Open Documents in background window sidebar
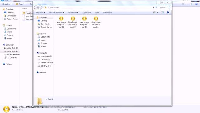Image resolution: width=200 pixels, height=113 pixels. 10,29
